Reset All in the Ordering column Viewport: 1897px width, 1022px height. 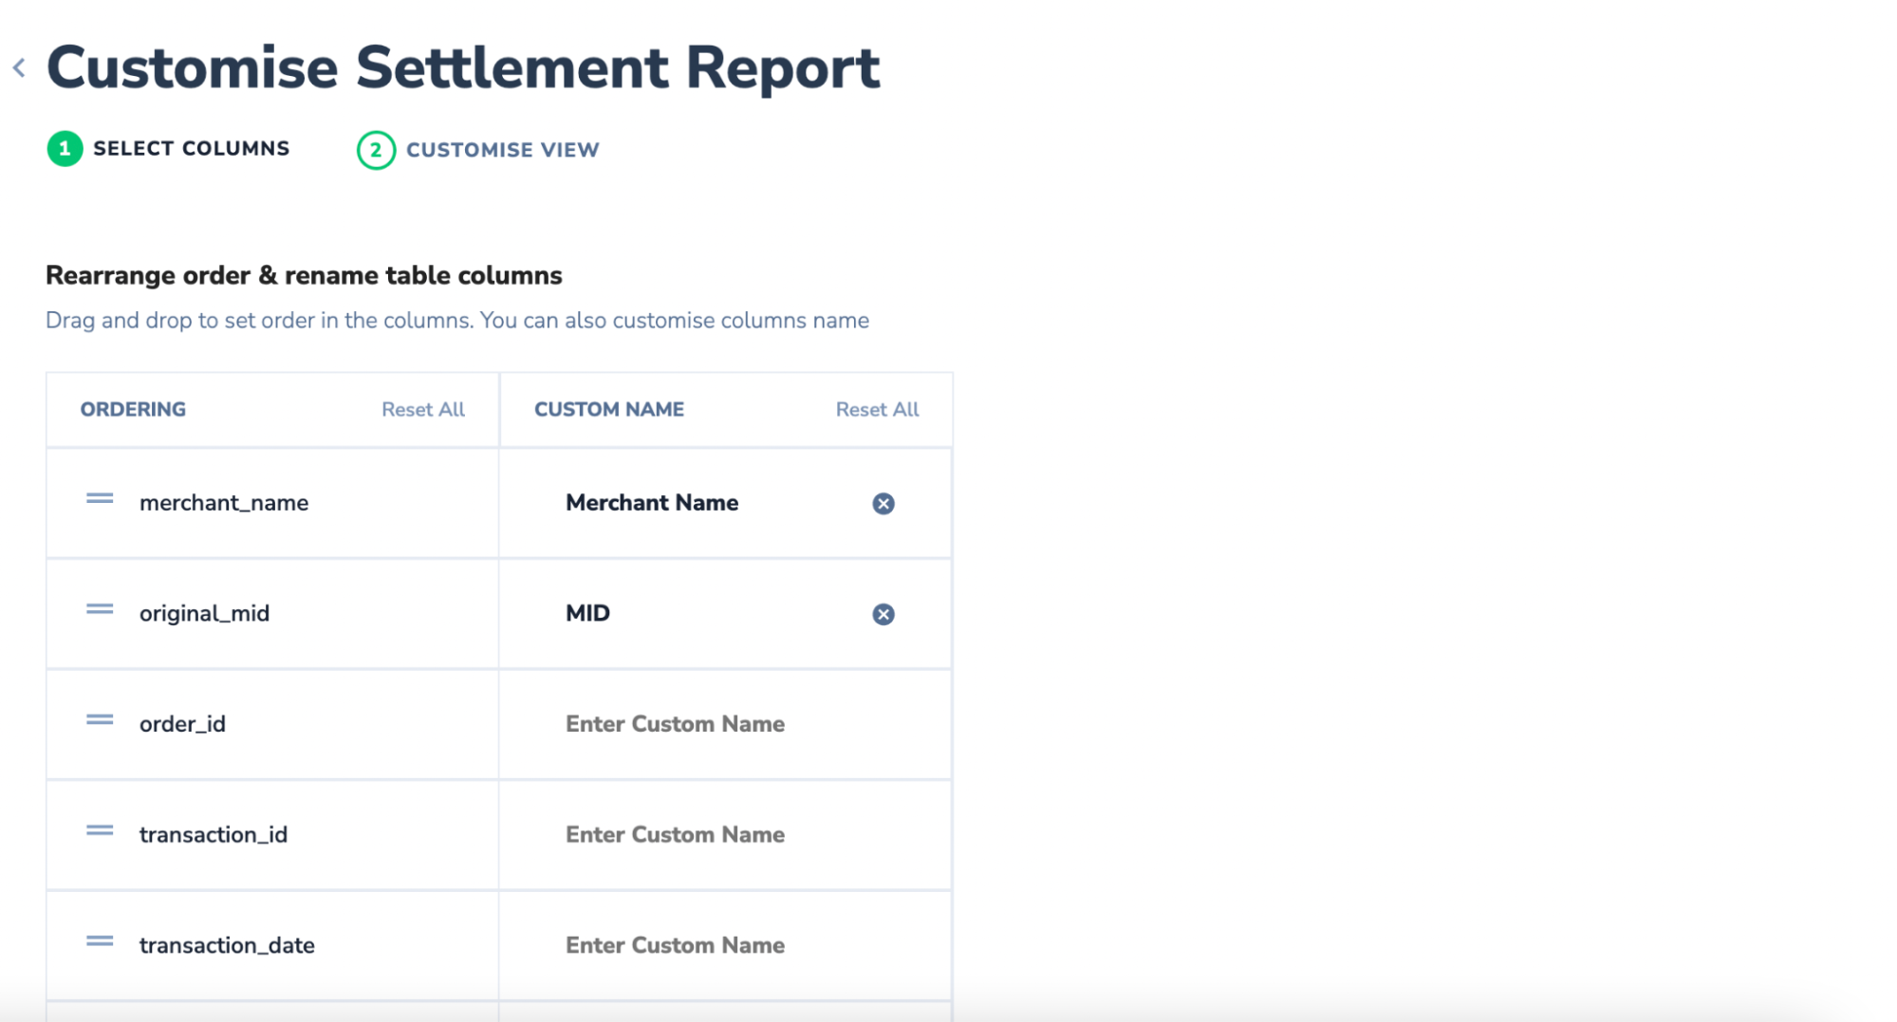click(x=423, y=409)
